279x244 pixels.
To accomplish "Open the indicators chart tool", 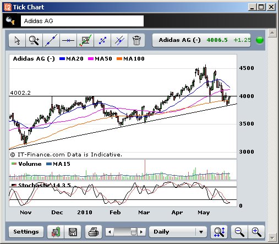I will point(85,40).
